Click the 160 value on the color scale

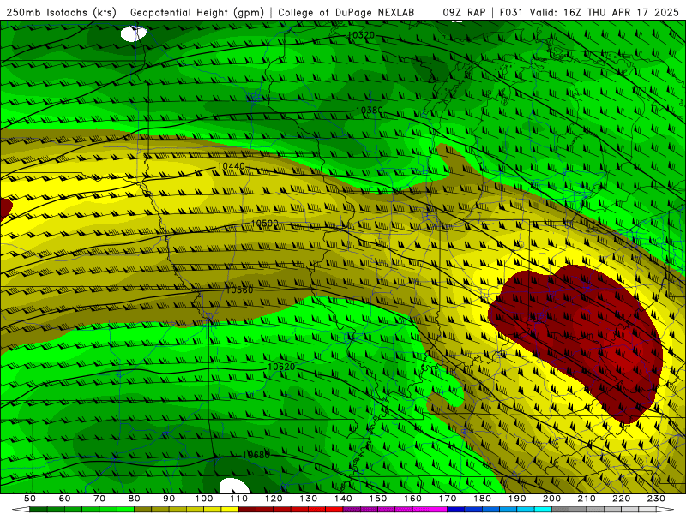(x=412, y=499)
